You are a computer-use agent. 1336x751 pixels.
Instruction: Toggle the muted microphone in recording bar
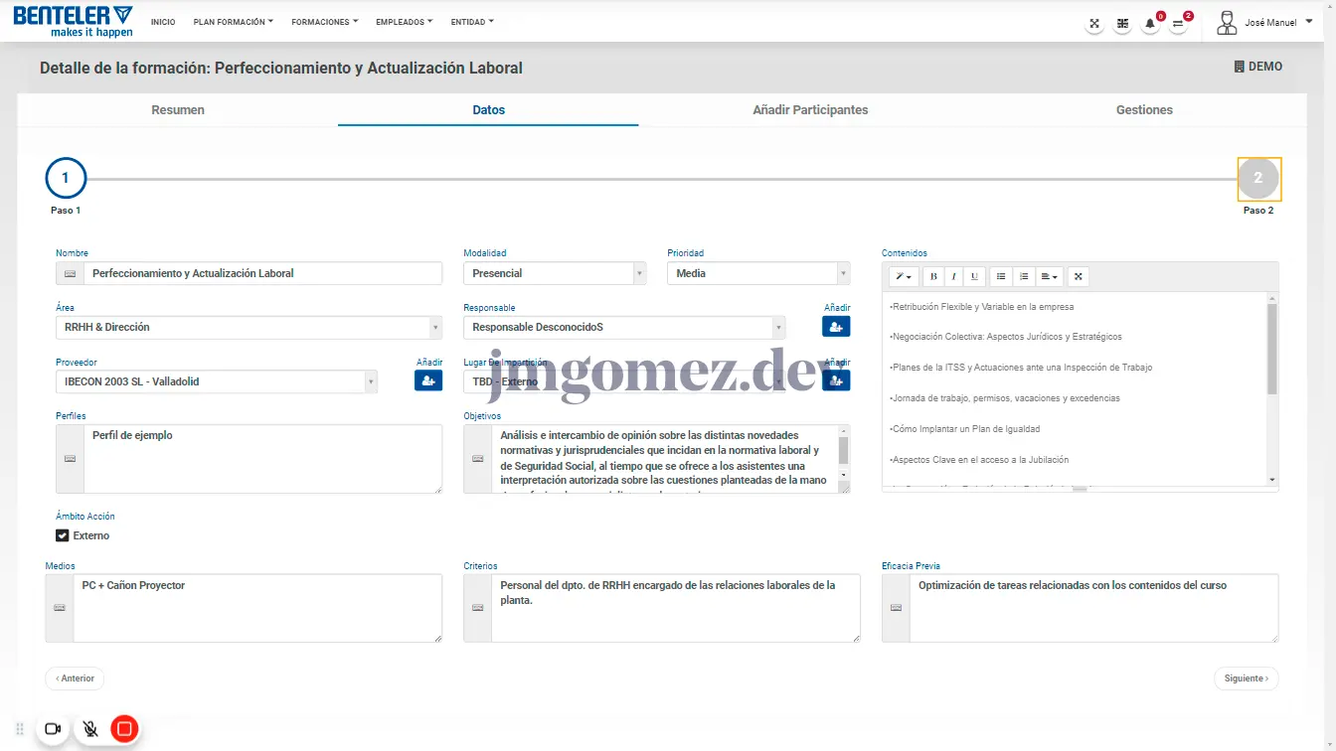(90, 729)
